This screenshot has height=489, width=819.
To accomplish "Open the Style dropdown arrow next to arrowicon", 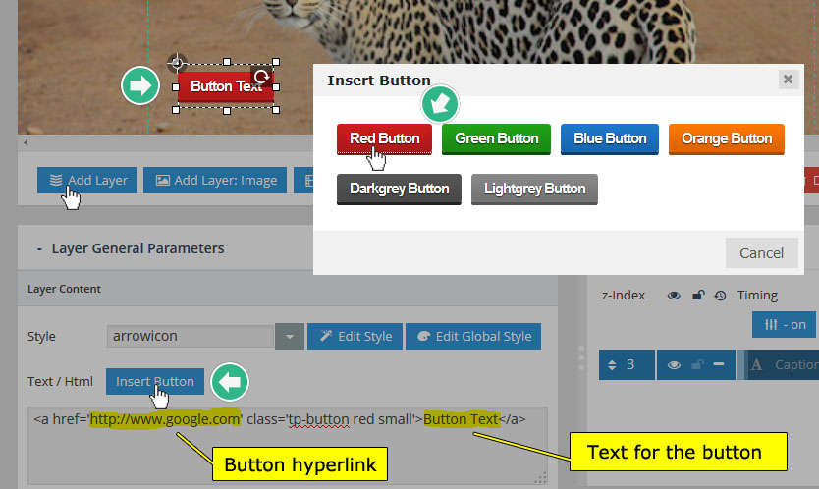I will point(289,336).
